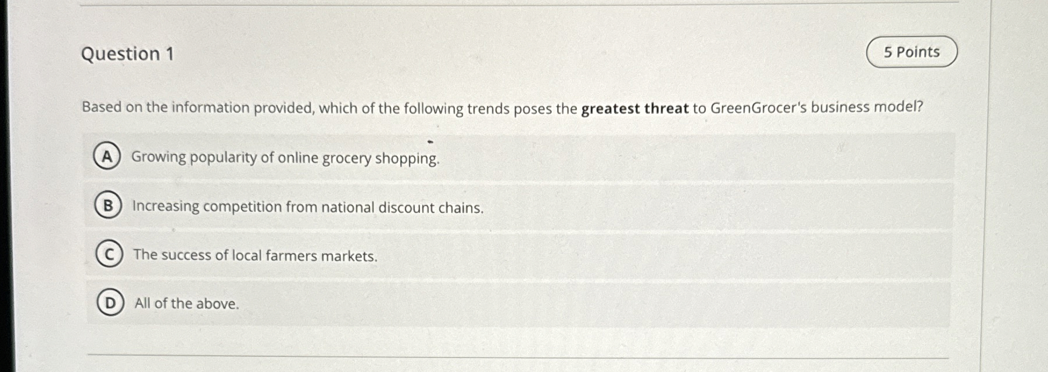Select answer choice C radio circle
Screen dimensions: 1048x372
108,254
